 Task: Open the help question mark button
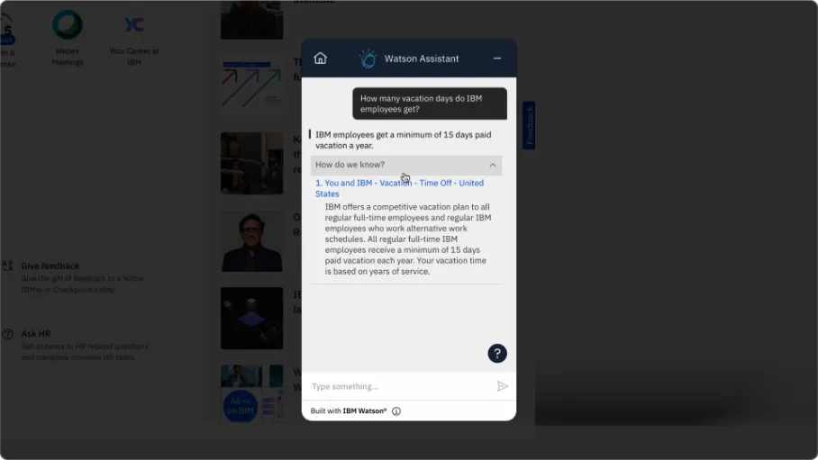pos(497,353)
